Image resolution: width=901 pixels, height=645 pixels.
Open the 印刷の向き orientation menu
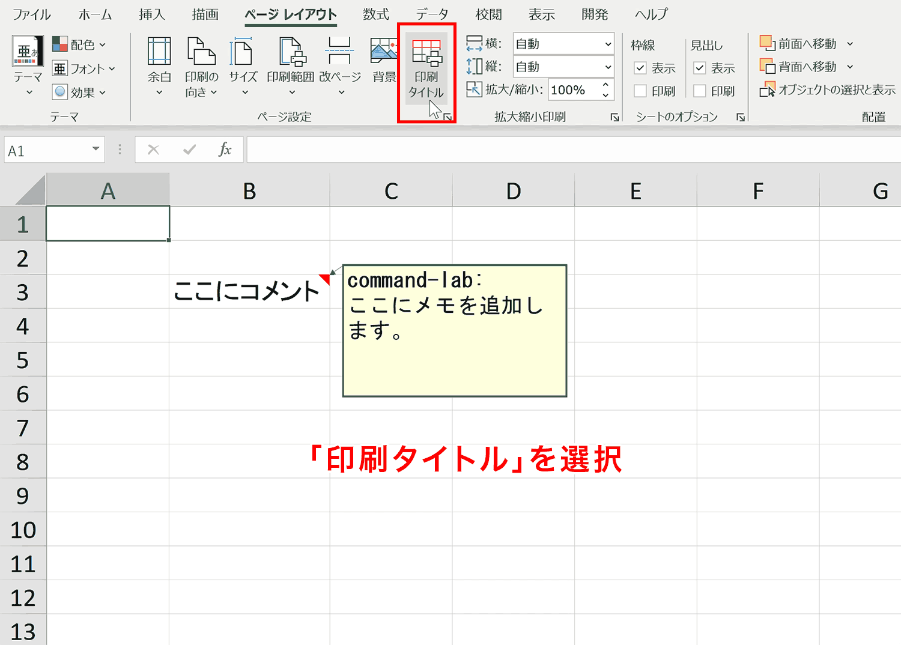(201, 67)
